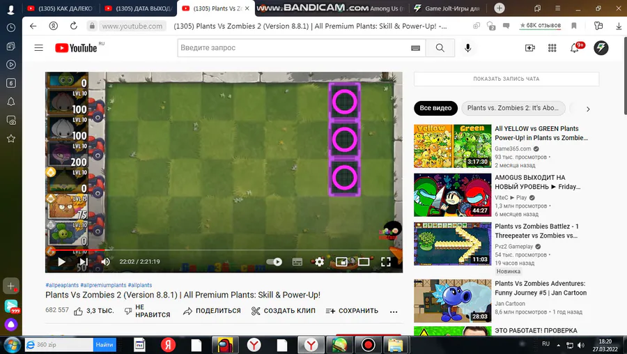Show hidden tray icons arrow
The image size is (627, 354).
tap(558, 345)
